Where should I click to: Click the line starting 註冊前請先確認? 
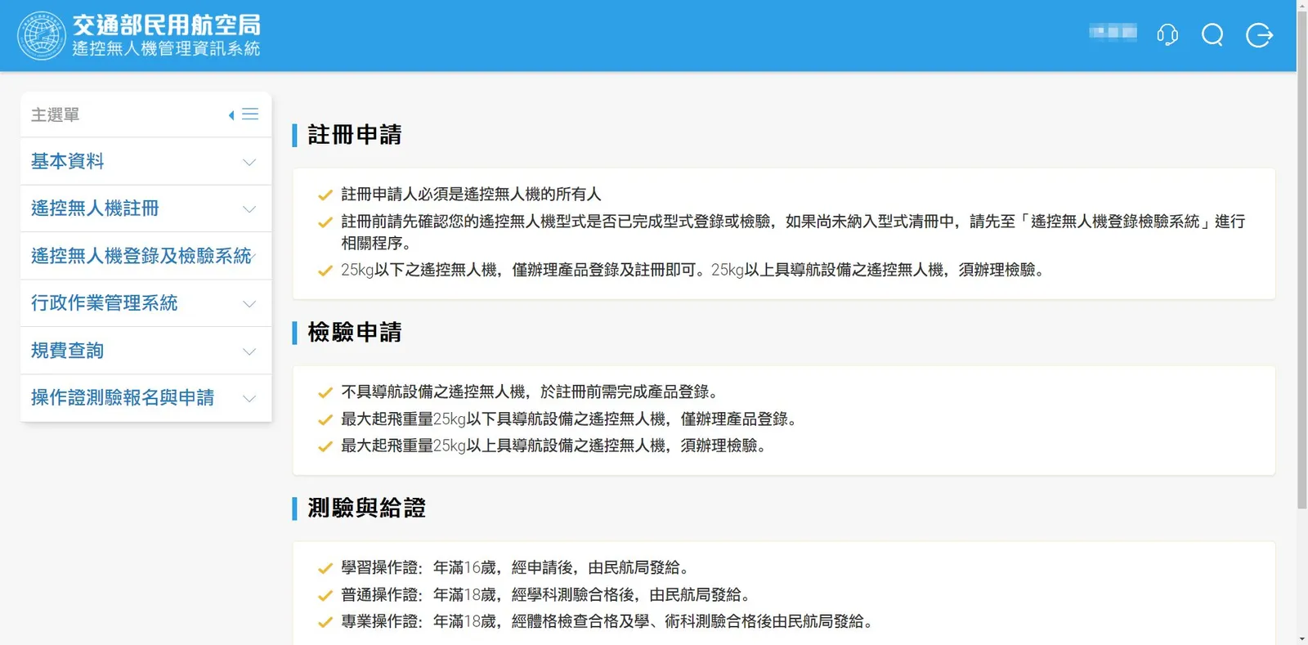pyautogui.click(x=793, y=232)
